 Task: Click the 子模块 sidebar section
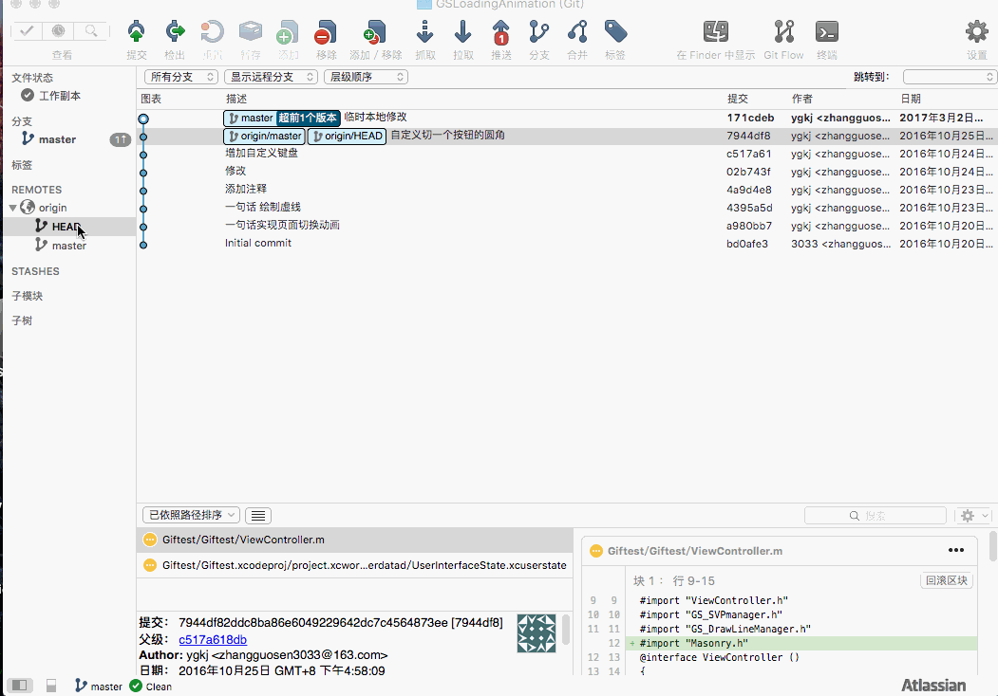click(x=28, y=296)
